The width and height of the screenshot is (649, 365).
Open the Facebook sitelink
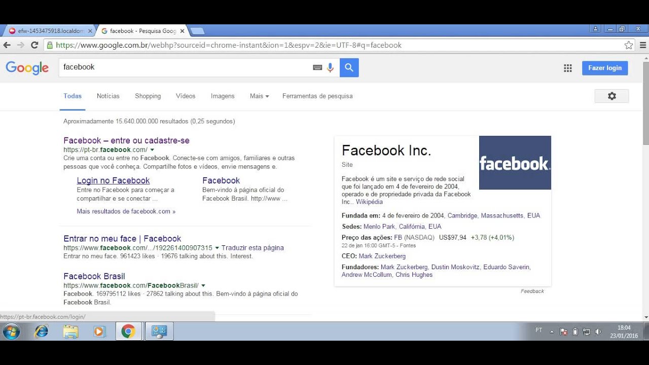pyautogui.click(x=221, y=180)
